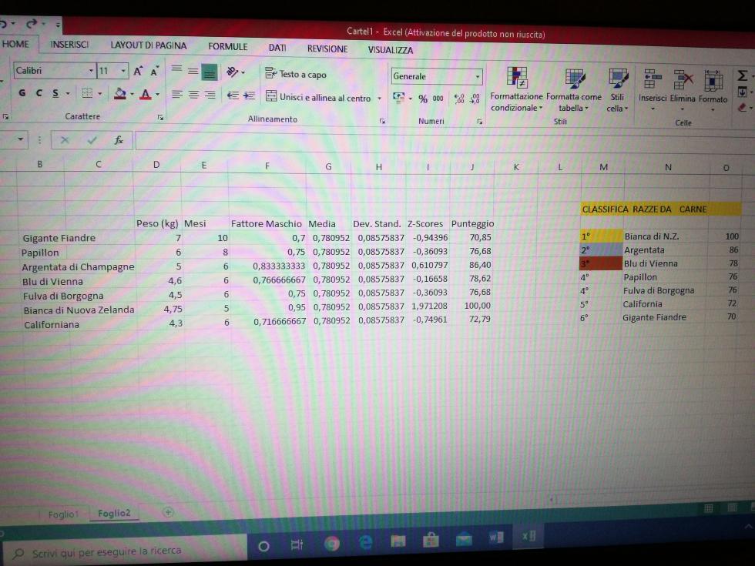Toggle italic formatting (C)
Image resolution: width=755 pixels, height=566 pixels.
(39, 94)
